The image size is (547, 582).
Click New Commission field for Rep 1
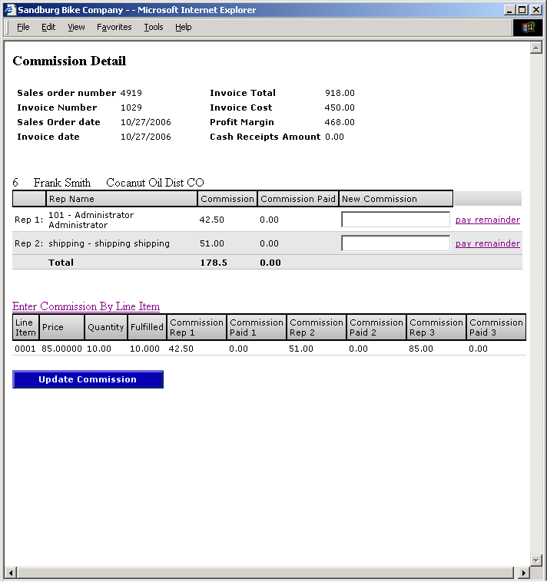tap(396, 220)
